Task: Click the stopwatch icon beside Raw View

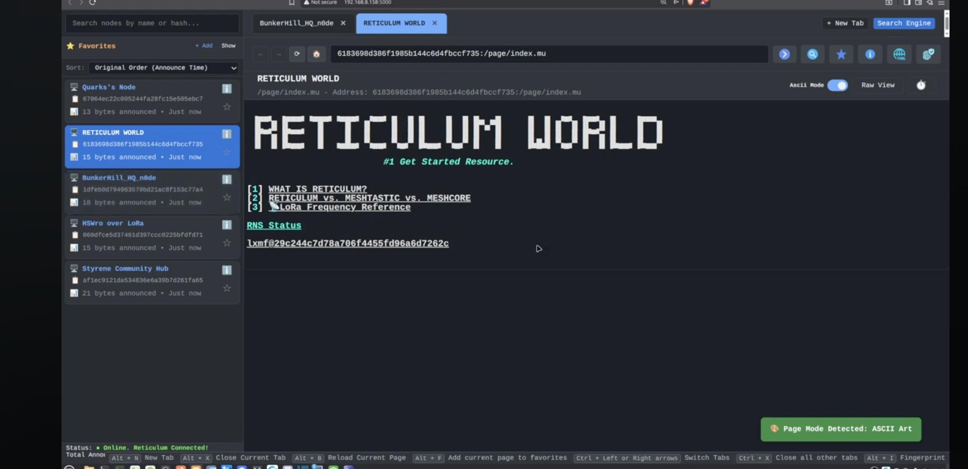Action: coord(921,85)
